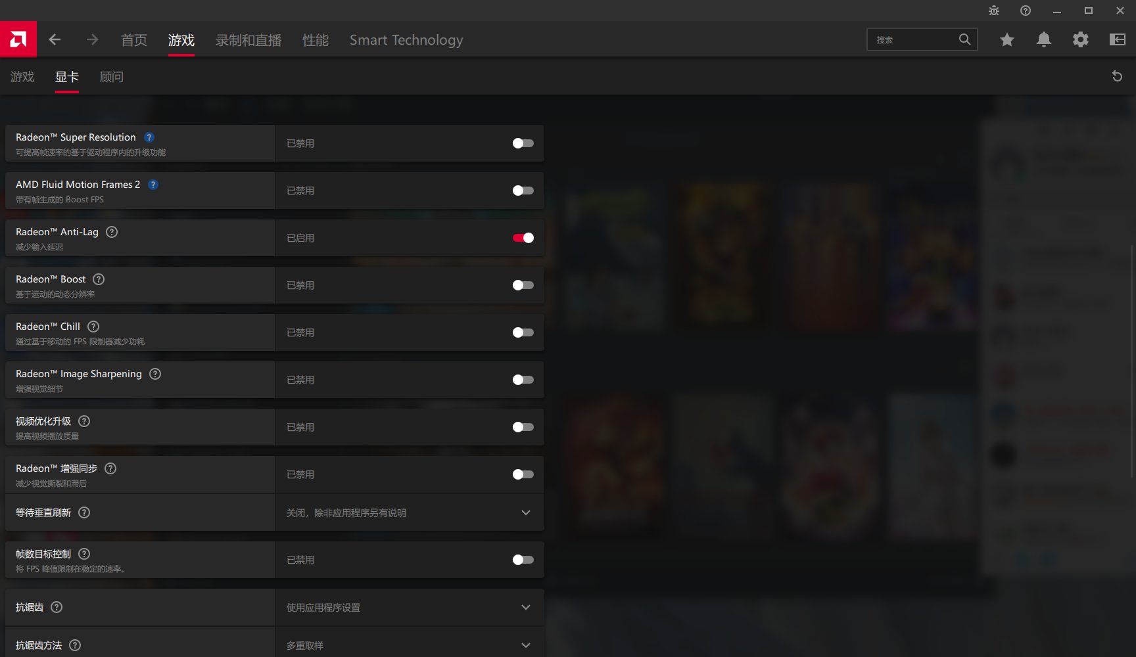This screenshot has width=1136, height=657.
Task: Enable Radeon 增强同步 toggle
Action: coord(523,474)
